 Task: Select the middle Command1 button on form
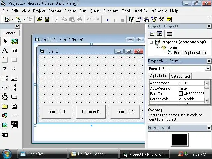pos(91,112)
